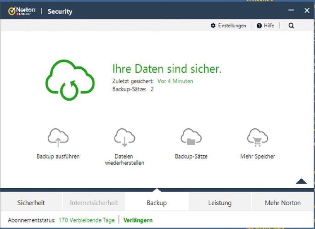Collapse the panel with the up arrow
Viewport: 315px width, 229px height.
pyautogui.click(x=301, y=181)
